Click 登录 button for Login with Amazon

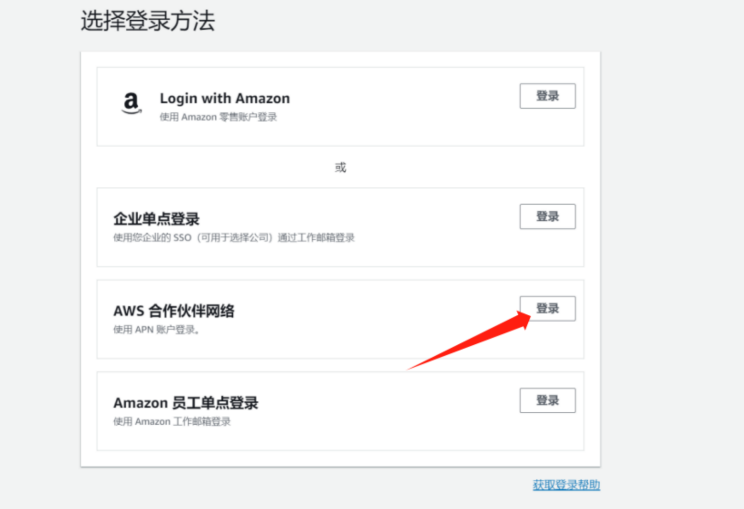[x=548, y=96]
